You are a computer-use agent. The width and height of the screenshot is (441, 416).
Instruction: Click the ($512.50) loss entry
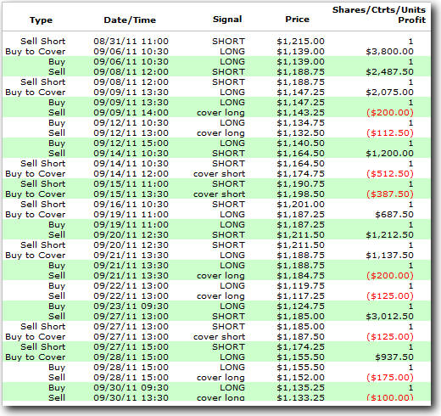390,174
